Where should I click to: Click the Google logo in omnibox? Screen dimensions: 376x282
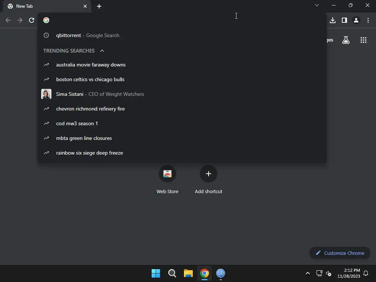[46, 20]
